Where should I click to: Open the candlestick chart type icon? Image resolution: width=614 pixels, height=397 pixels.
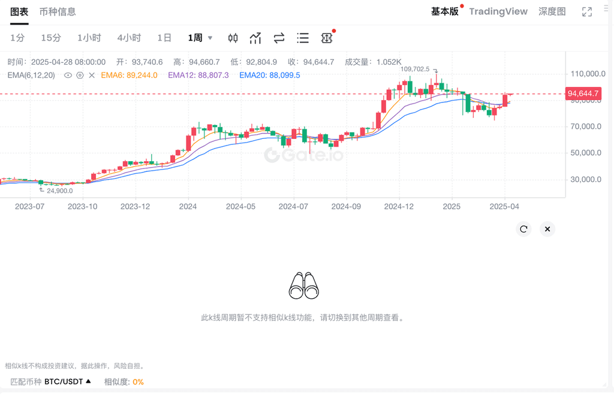[233, 38]
